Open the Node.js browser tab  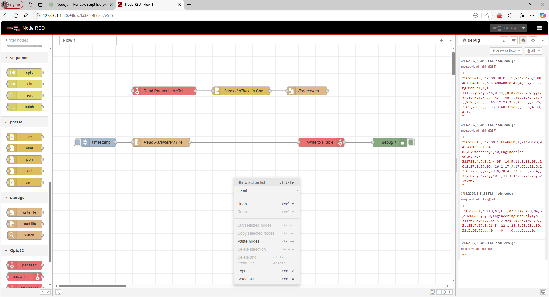coord(81,5)
